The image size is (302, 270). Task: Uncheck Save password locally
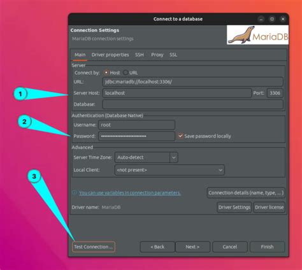pyautogui.click(x=180, y=136)
